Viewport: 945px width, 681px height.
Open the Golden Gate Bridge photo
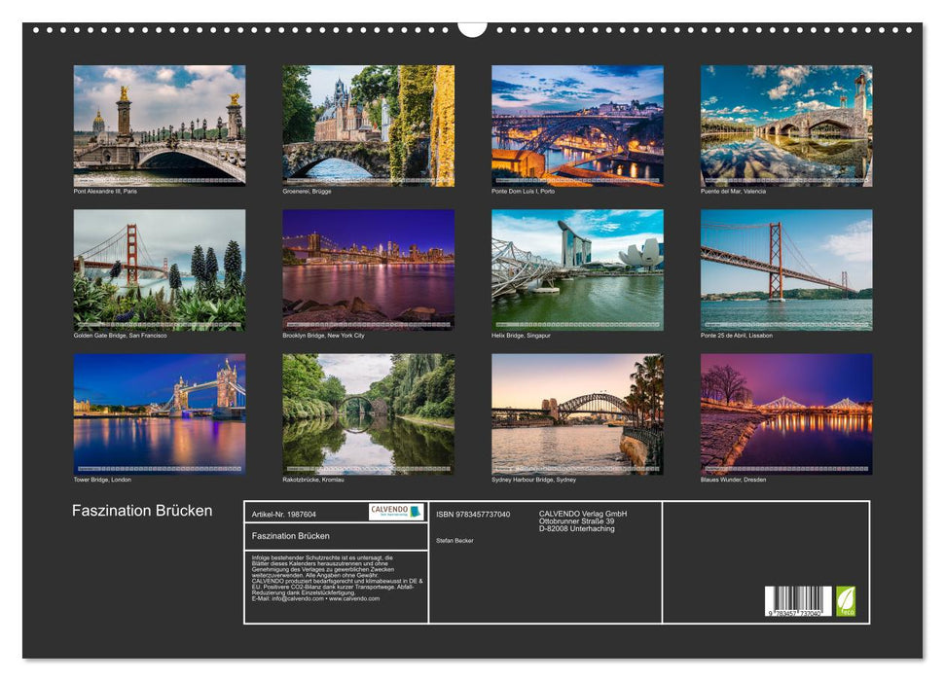pos(160,269)
